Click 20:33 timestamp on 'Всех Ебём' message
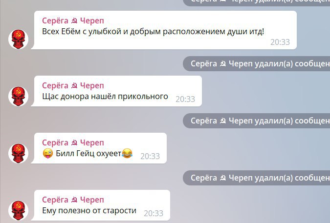330x223 pixels. (280, 42)
